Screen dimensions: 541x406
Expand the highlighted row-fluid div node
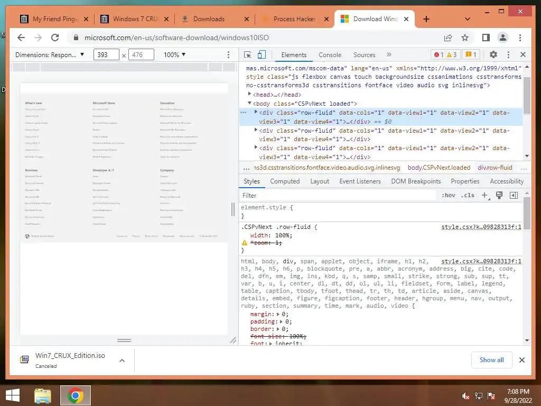pos(256,112)
